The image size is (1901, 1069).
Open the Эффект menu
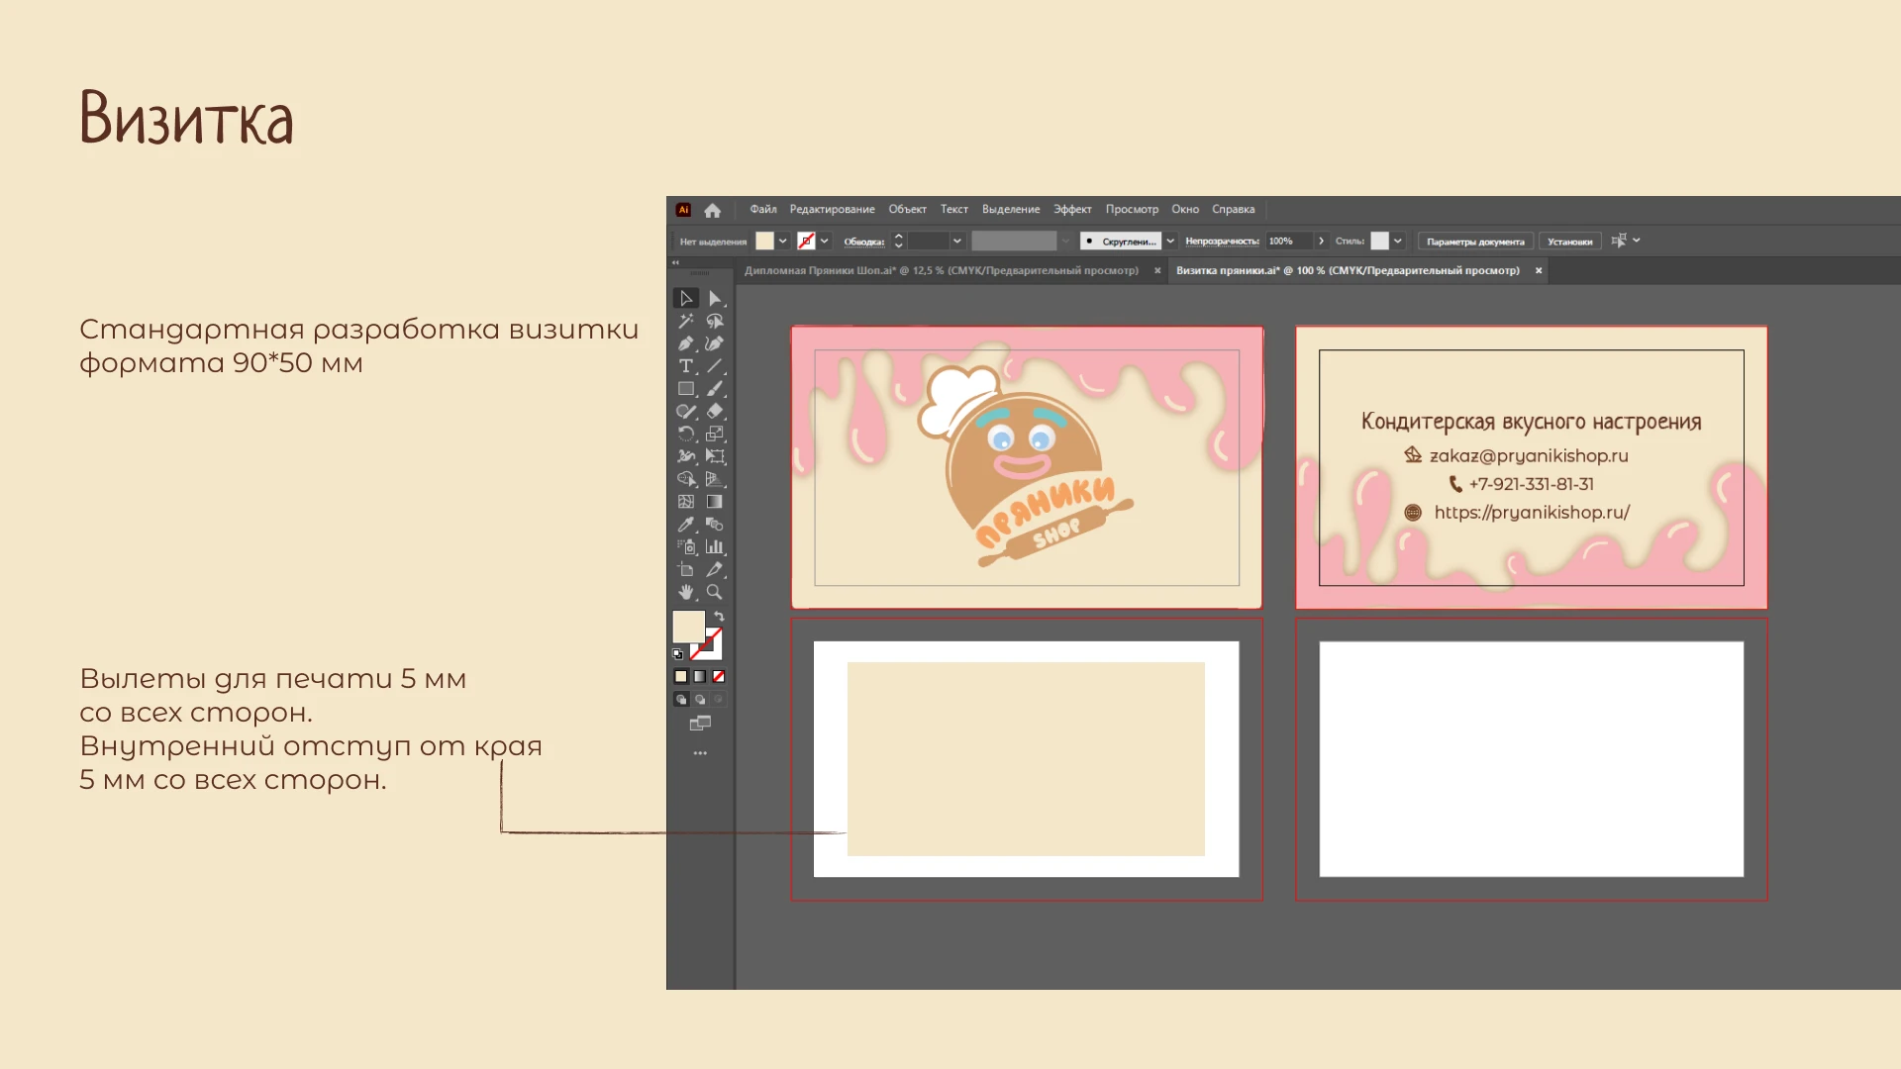click(1071, 210)
